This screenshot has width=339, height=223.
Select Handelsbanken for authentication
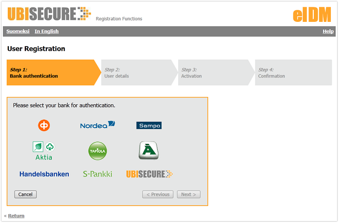pos(44,174)
